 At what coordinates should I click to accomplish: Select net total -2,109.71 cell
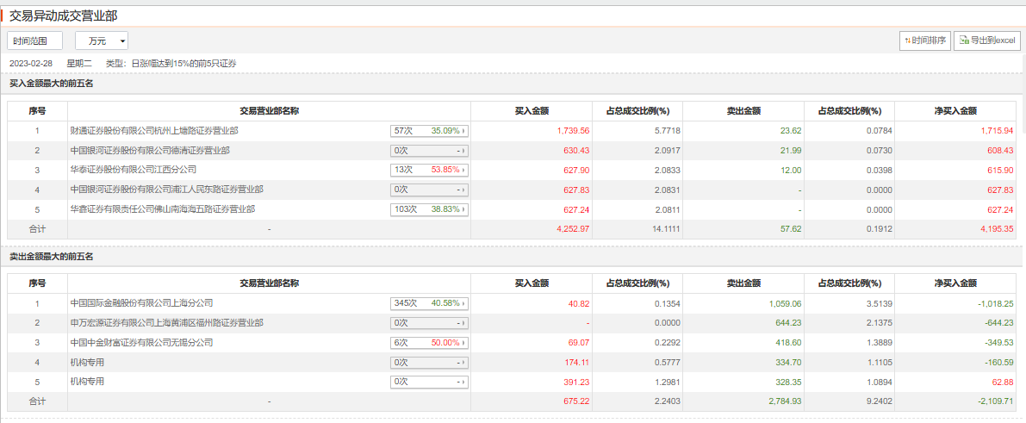[x=956, y=402]
